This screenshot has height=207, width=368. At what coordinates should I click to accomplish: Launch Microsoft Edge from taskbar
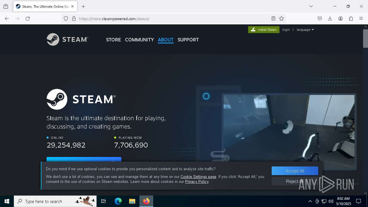pyautogui.click(x=118, y=201)
